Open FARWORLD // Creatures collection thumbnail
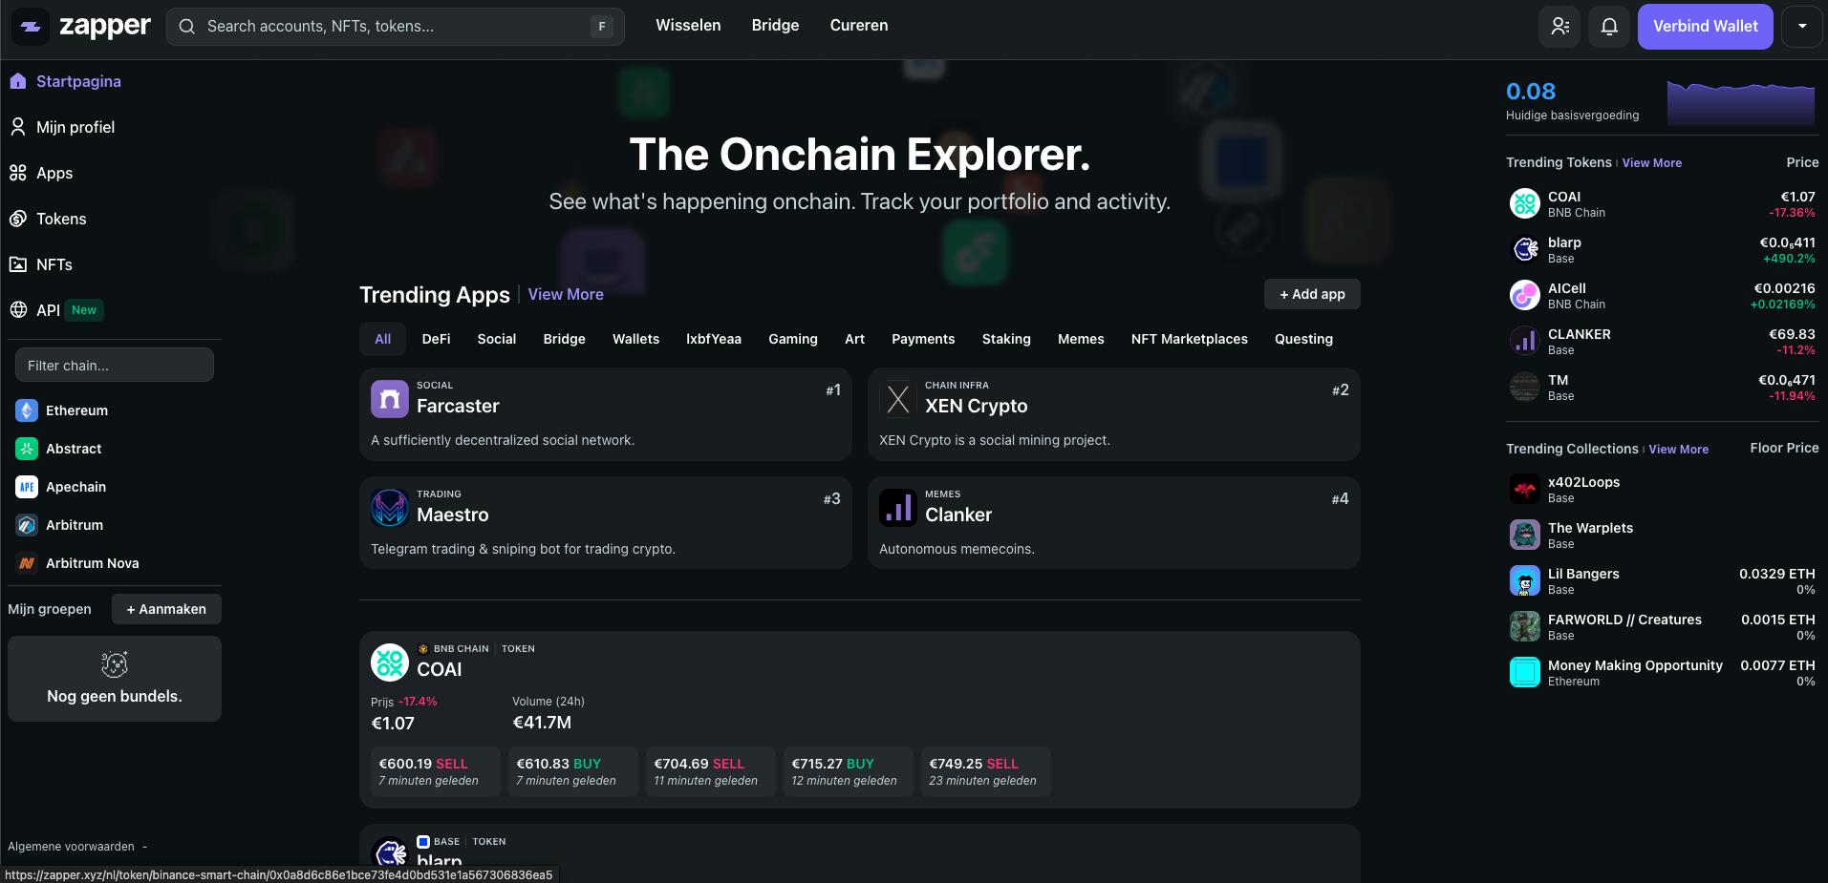The height and width of the screenshot is (883, 1828). point(1525,626)
